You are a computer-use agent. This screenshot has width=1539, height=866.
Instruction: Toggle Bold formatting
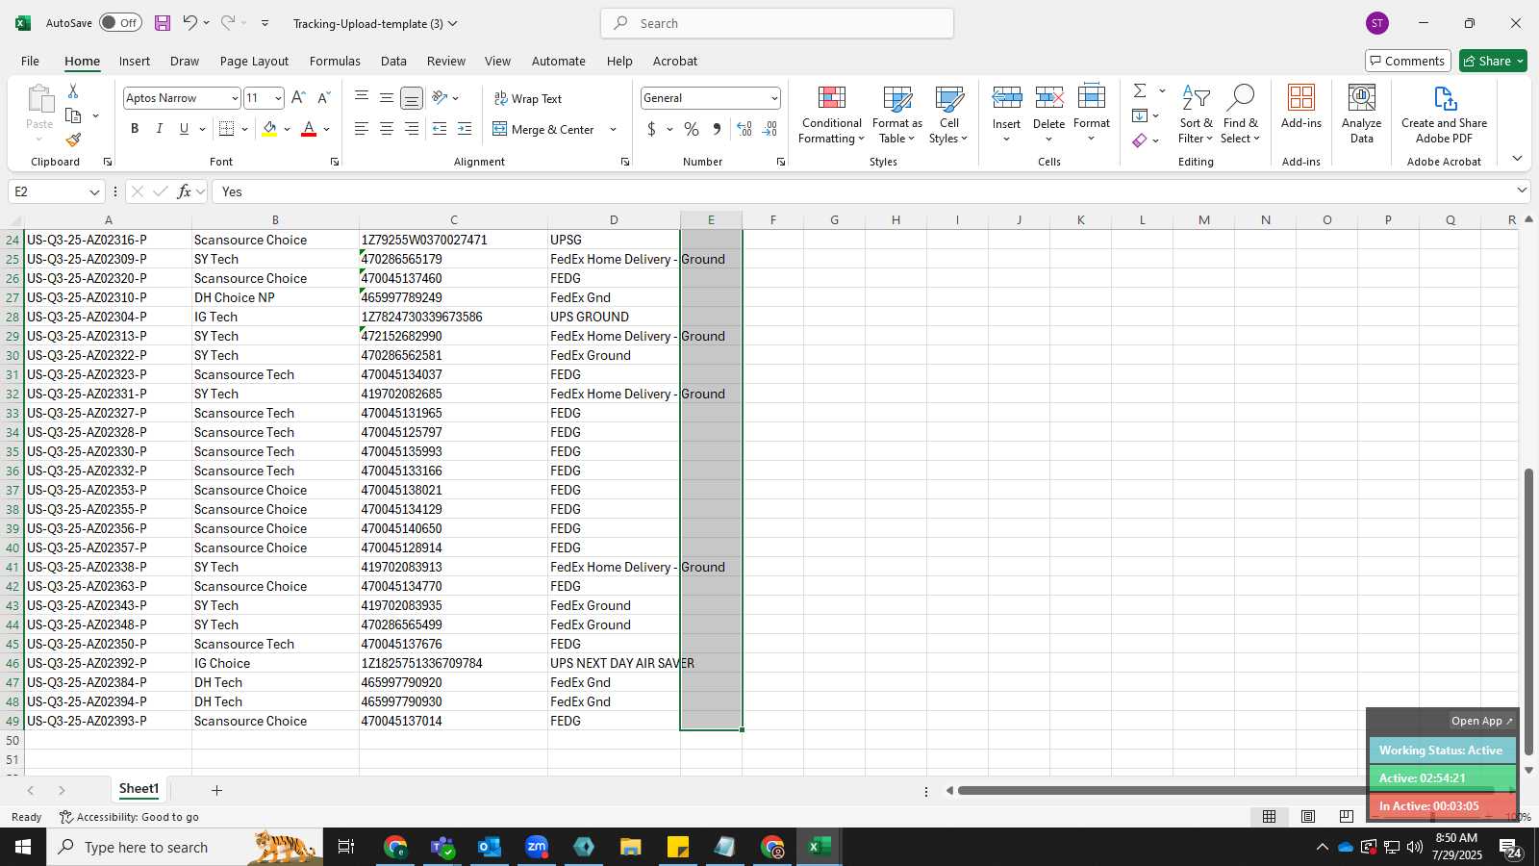[135, 129]
